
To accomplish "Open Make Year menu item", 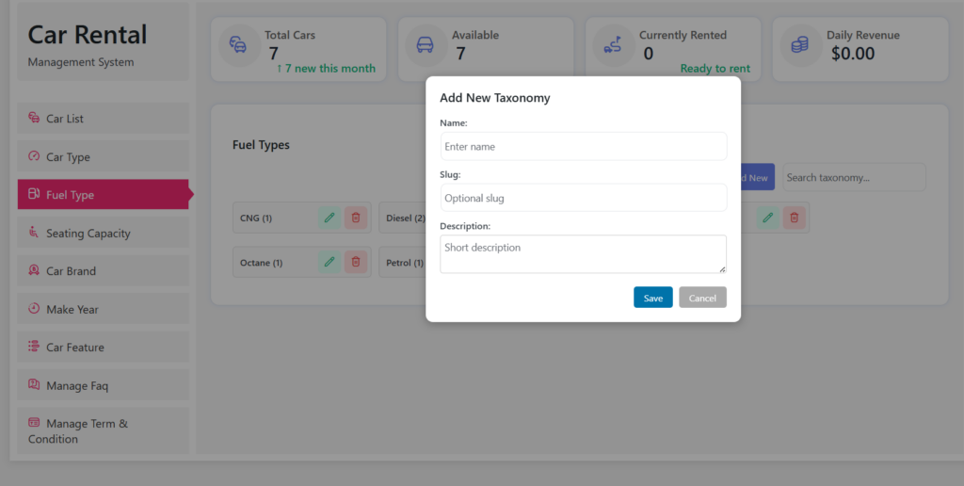I will (x=104, y=309).
